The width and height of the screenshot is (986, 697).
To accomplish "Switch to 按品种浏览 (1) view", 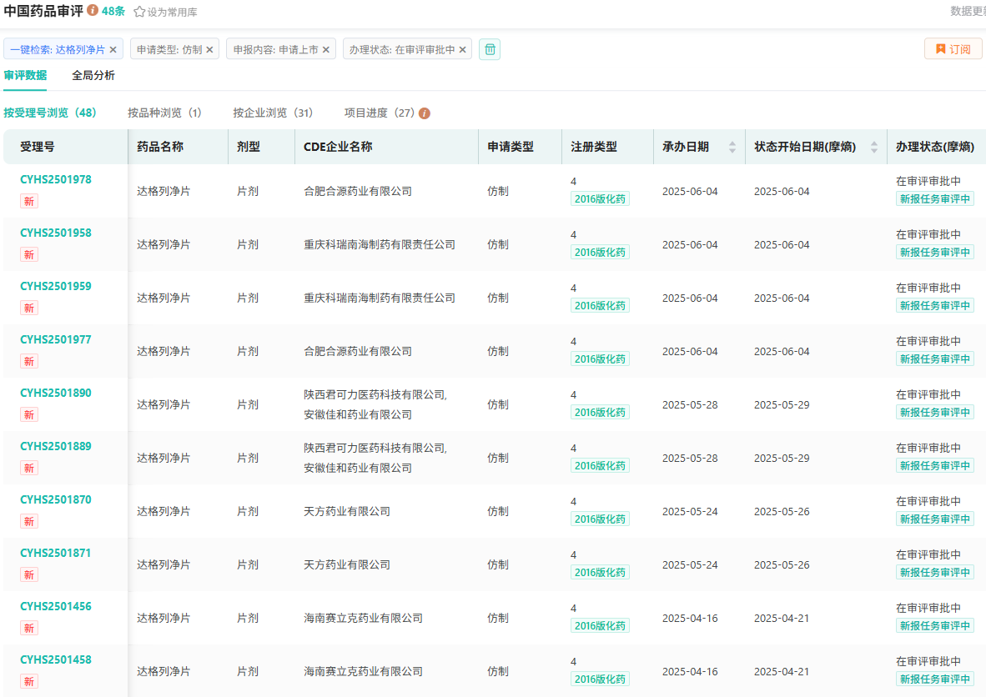I will pyautogui.click(x=164, y=113).
